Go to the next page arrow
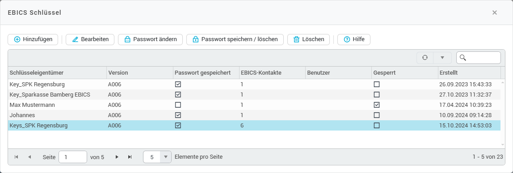 (x=117, y=157)
